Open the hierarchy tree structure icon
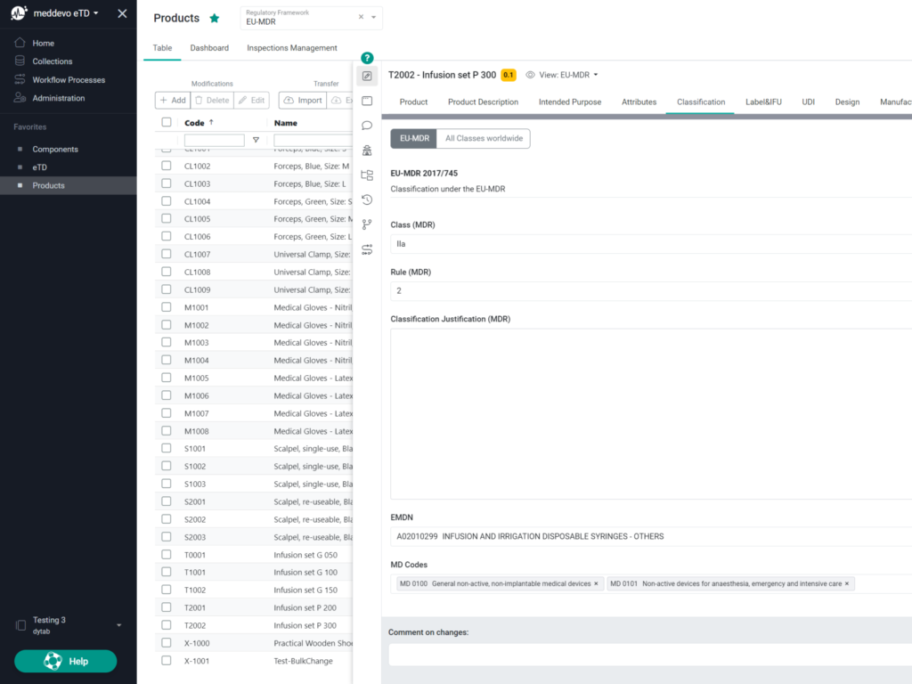The image size is (912, 684). 367,175
